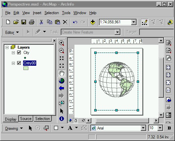The height and width of the screenshot is (141, 175).
Task: Toggle the City layer checkbox
Action: click(x=19, y=52)
